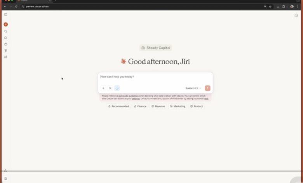This screenshot has width=303, height=183.
Task: Click the 'How can I help you today?' field
Action: (x=155, y=77)
